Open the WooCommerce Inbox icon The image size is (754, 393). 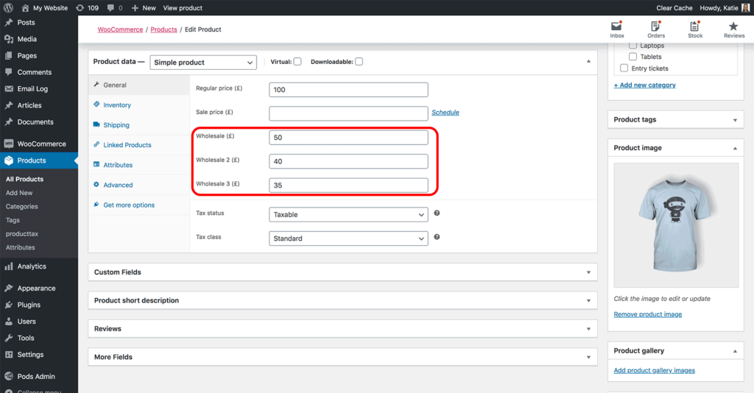617,27
